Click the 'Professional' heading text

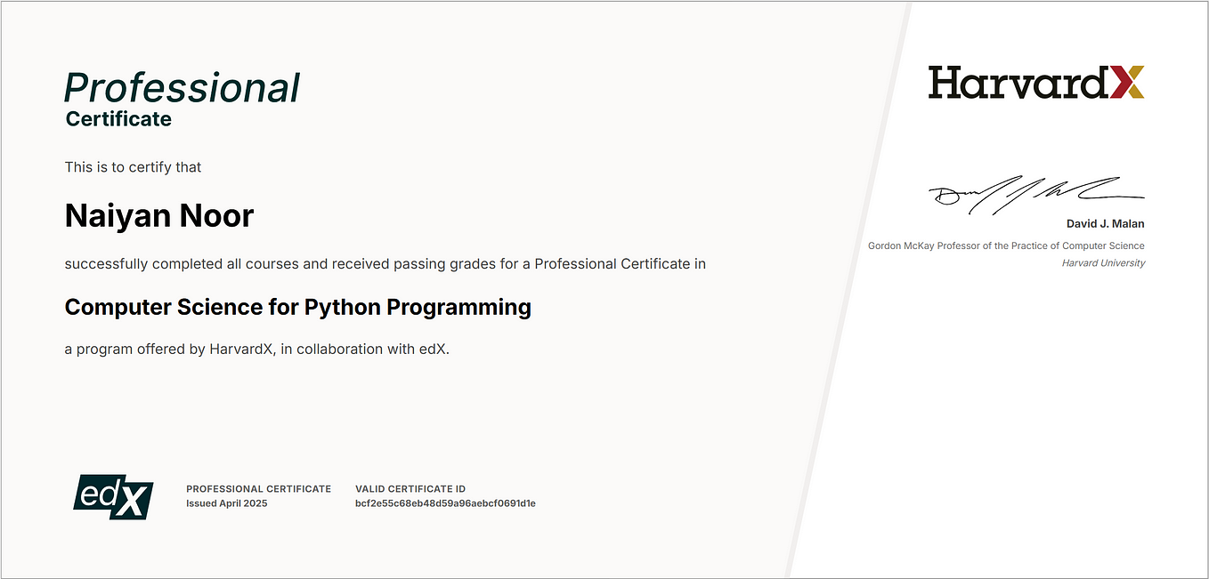183,88
